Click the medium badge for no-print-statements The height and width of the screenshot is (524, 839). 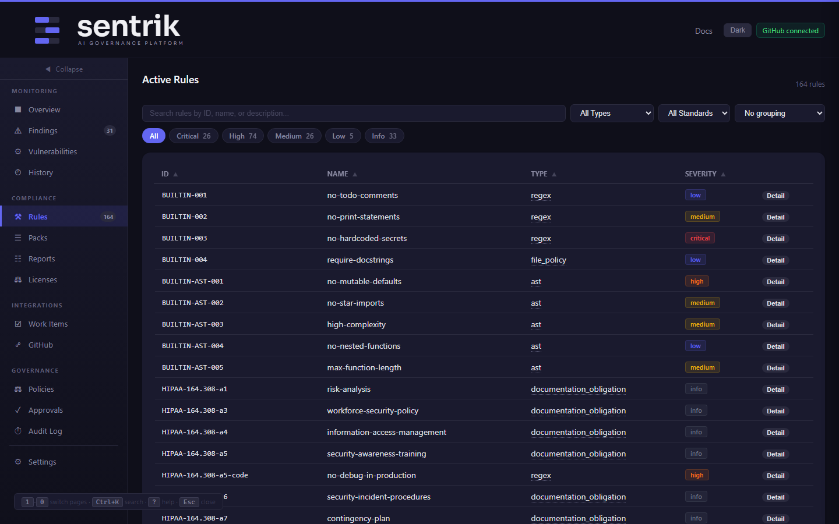click(702, 217)
